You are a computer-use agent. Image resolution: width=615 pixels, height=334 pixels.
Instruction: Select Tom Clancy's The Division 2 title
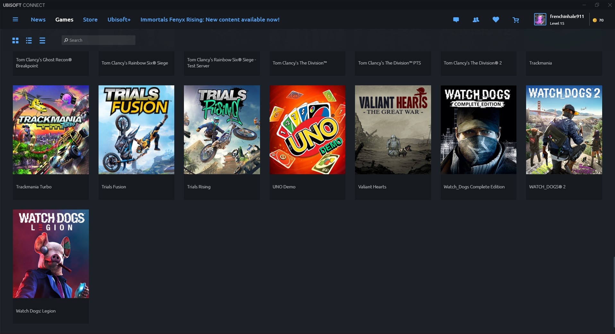coord(472,63)
